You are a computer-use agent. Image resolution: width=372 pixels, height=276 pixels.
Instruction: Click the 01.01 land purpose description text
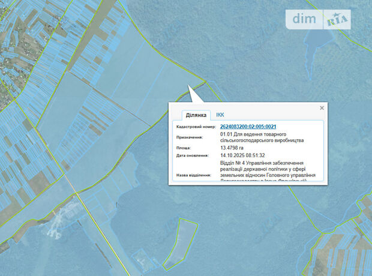click(x=262, y=137)
